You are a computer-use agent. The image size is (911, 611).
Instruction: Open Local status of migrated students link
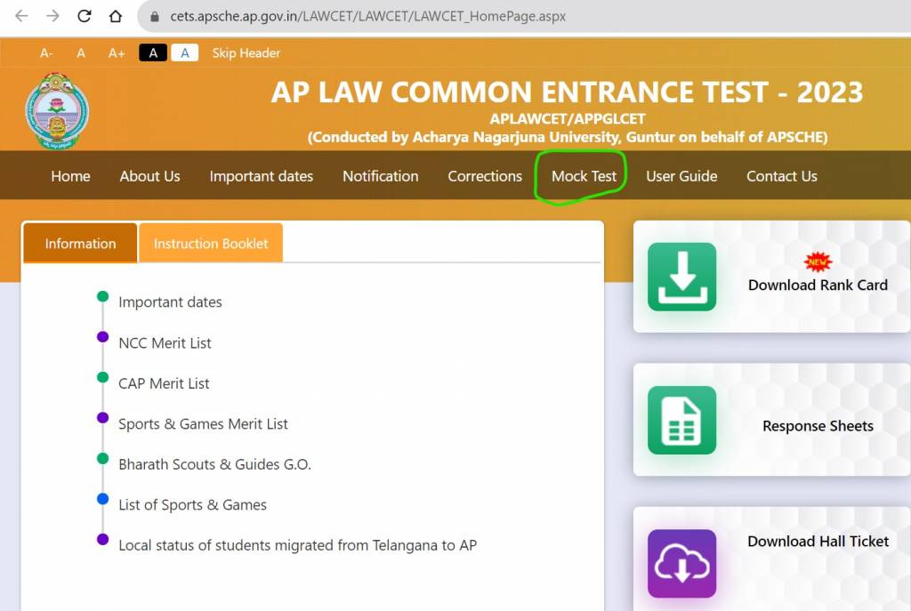297,545
